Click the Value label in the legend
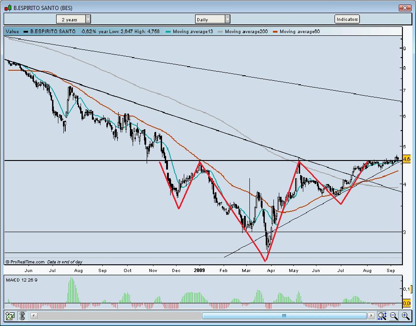Viewport: 416px width, 326px height. tap(13, 32)
